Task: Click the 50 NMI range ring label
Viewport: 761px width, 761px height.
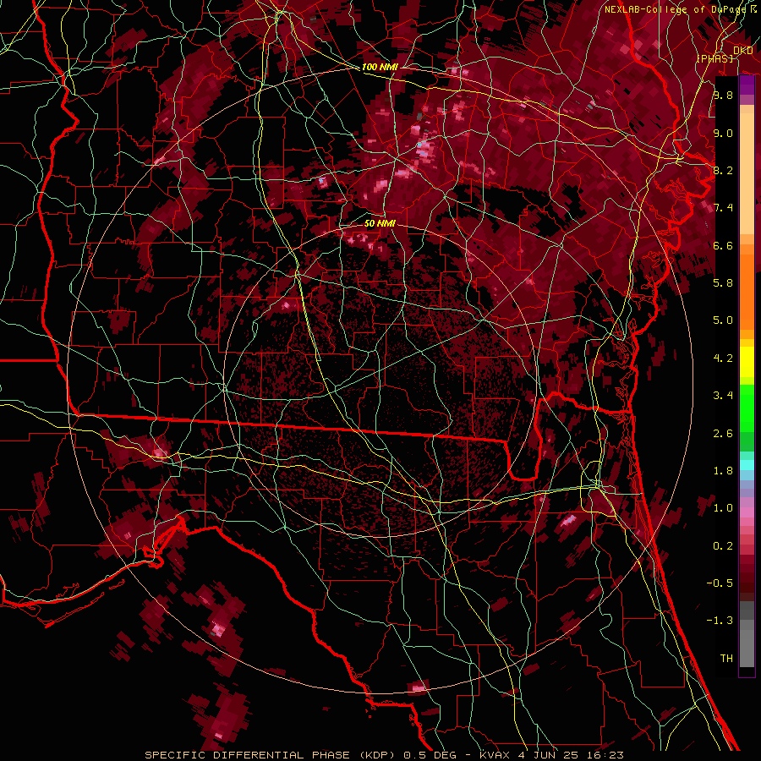Action: (x=380, y=224)
